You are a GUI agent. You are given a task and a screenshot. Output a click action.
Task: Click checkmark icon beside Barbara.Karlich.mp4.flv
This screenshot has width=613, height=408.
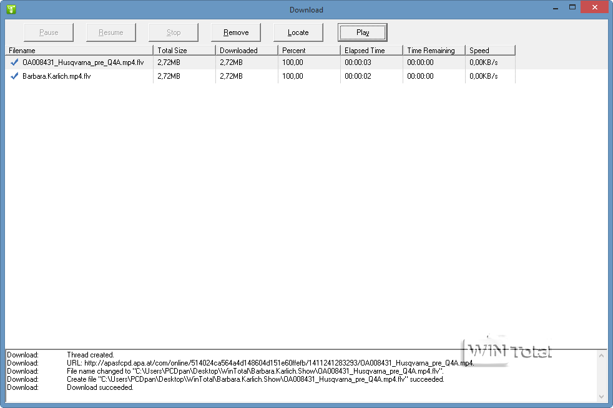click(14, 76)
